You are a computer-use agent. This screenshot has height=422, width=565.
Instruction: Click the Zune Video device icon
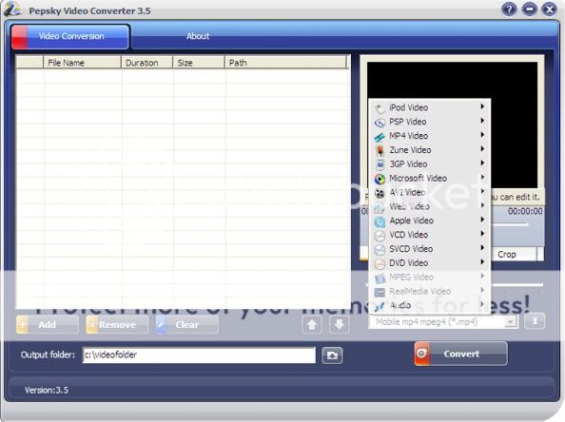[380, 150]
